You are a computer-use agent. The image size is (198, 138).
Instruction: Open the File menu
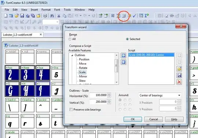tap(7, 10)
